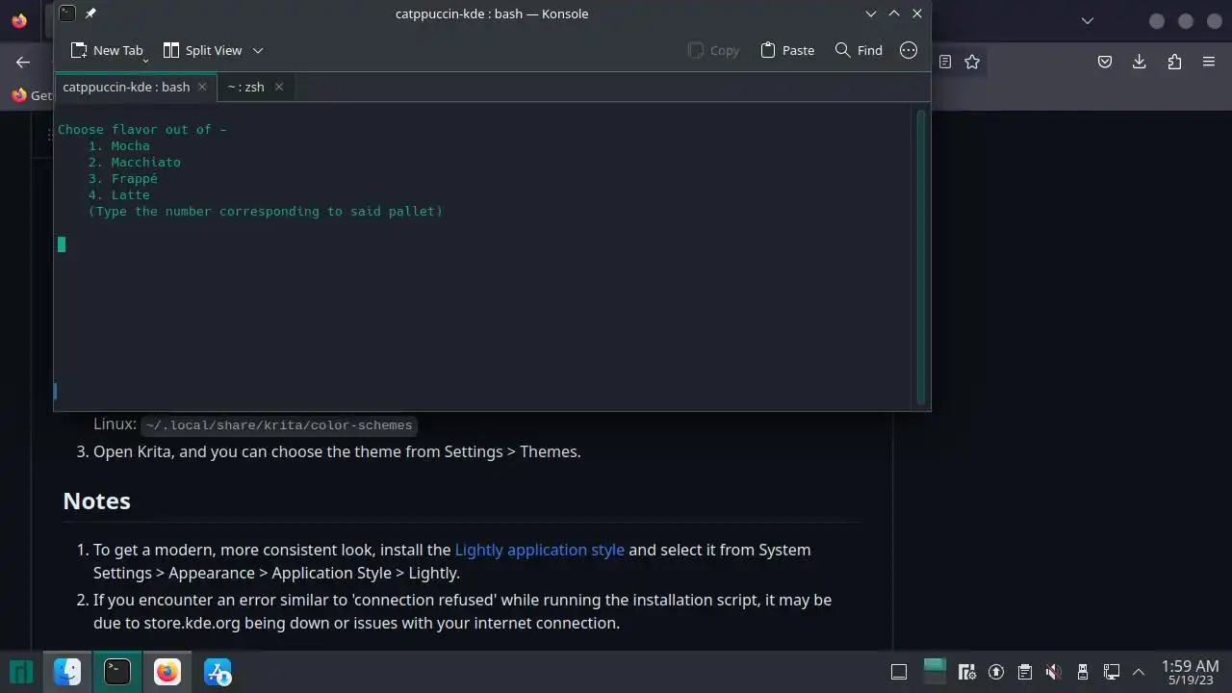
Task: Expand the Split View dropdown chevron
Action: click(x=258, y=50)
